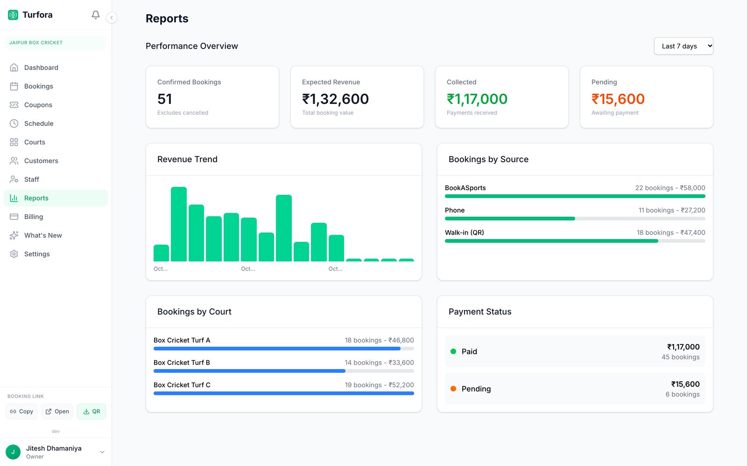Click the Box Cricket Turf A label
Viewport: 747px width, 466px height.
point(182,340)
